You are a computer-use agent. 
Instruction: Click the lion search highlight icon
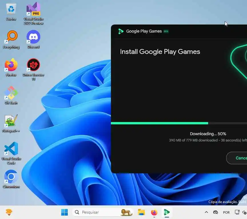[x=126, y=212]
